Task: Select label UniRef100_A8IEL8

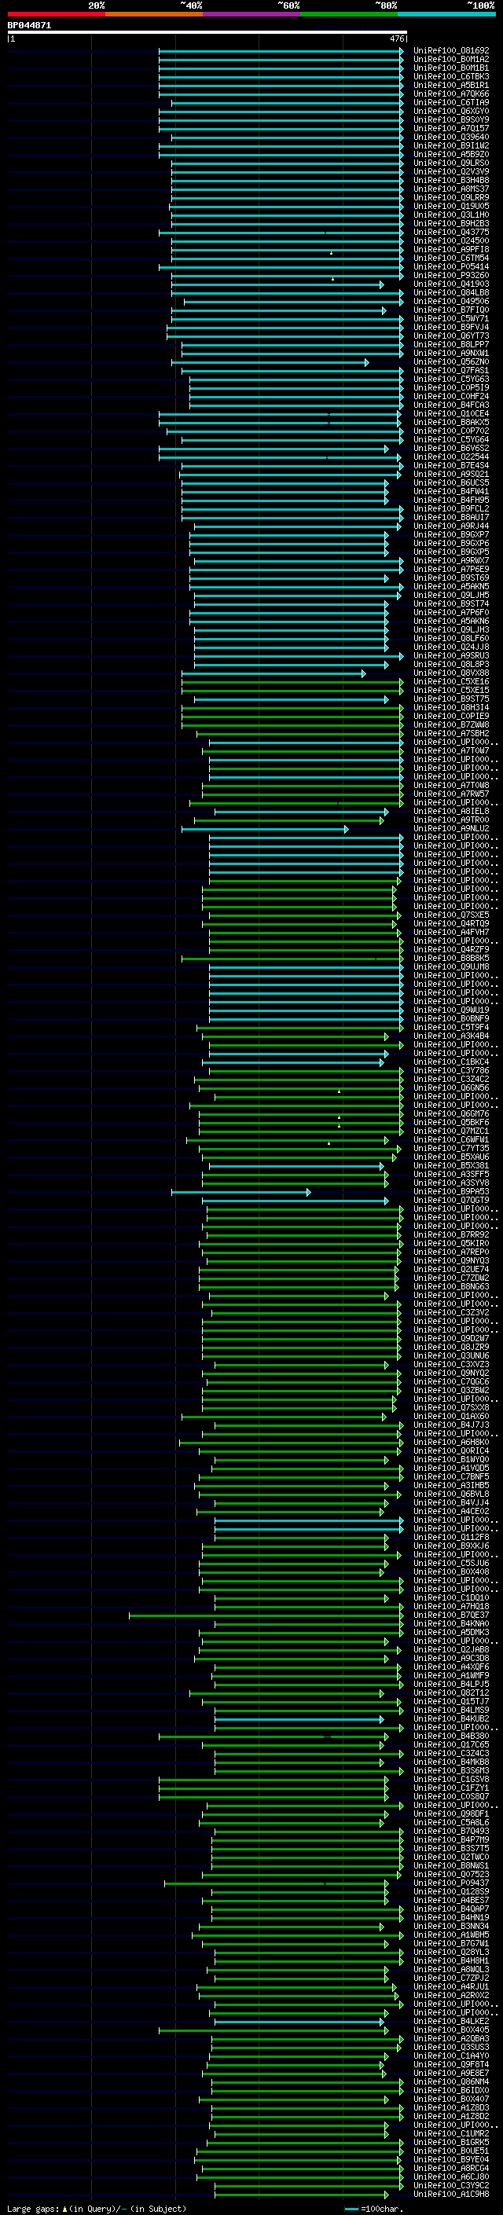Action: (451, 811)
